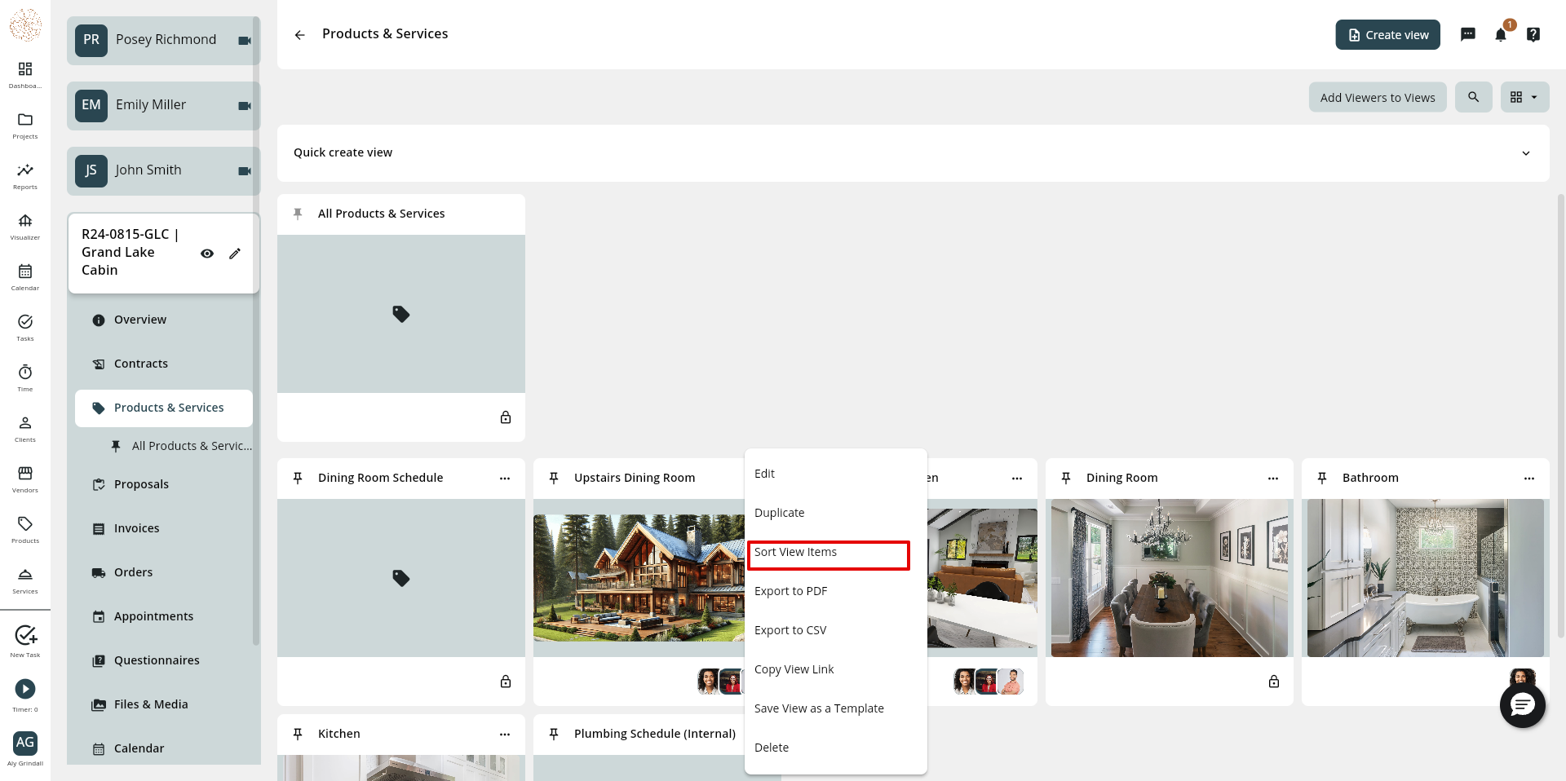
Task: Open the Bathroom view thumbnail
Action: coord(1425,578)
